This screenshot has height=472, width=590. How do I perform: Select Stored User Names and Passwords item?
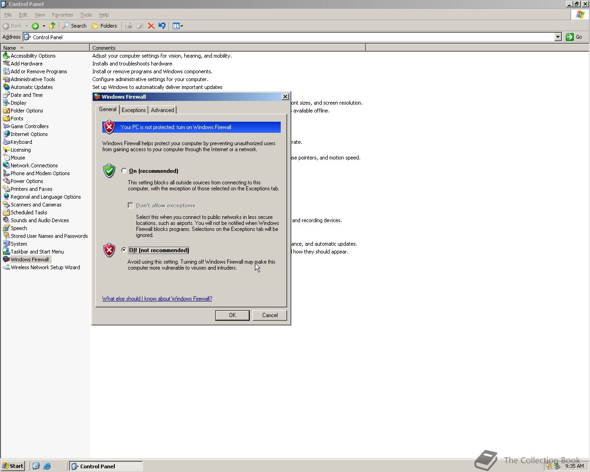tap(45, 236)
